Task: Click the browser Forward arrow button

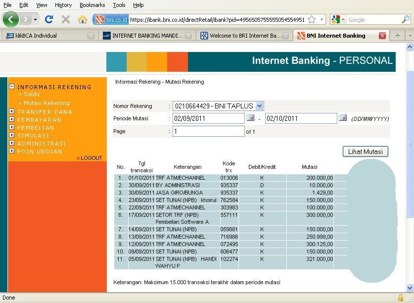Action: point(26,19)
